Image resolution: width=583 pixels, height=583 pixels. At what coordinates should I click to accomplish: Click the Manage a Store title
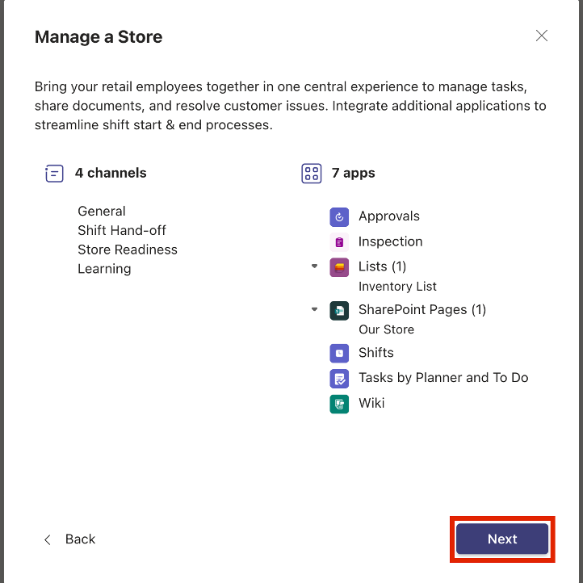99,37
